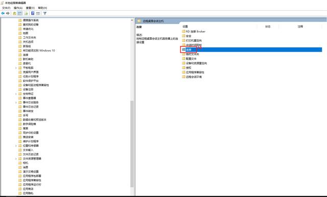Expand the 位置和传感器 tree node

point(16,146)
